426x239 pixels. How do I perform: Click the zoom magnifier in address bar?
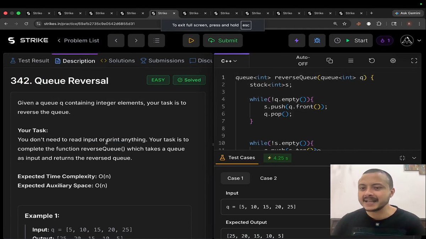[335, 24]
